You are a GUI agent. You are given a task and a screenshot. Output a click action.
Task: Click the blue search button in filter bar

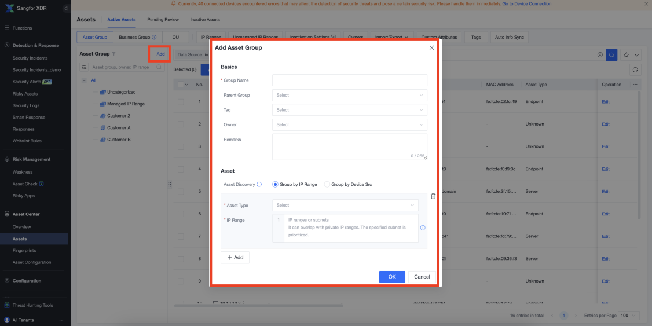[611, 55]
